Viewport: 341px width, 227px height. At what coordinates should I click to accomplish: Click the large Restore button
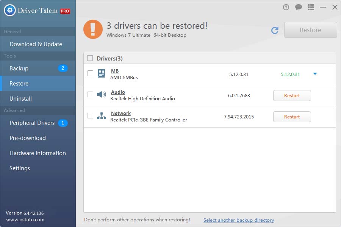click(311, 30)
